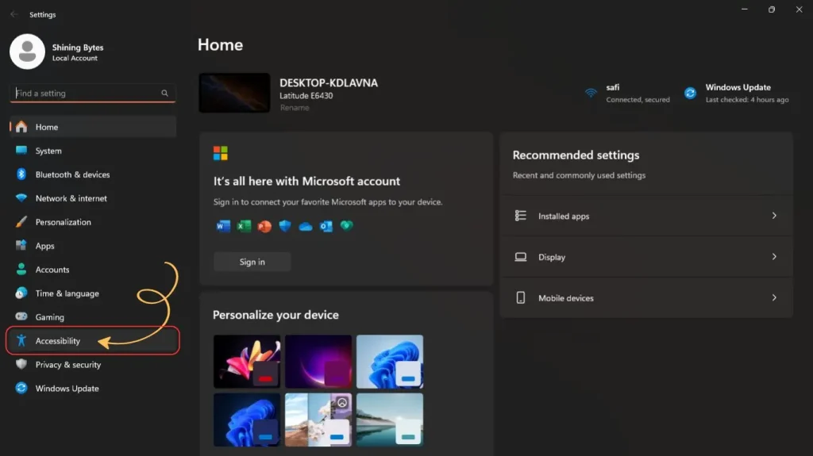813x456 pixels.
Task: Click the Network & internet Wi-Fi icon
Action: pyautogui.click(x=21, y=198)
